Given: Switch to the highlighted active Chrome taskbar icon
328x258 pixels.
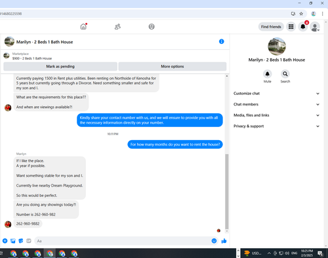Looking at the screenshot, I should [x=50, y=253].
